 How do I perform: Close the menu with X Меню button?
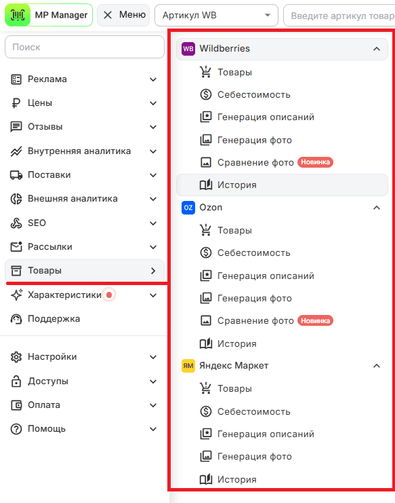tap(123, 15)
